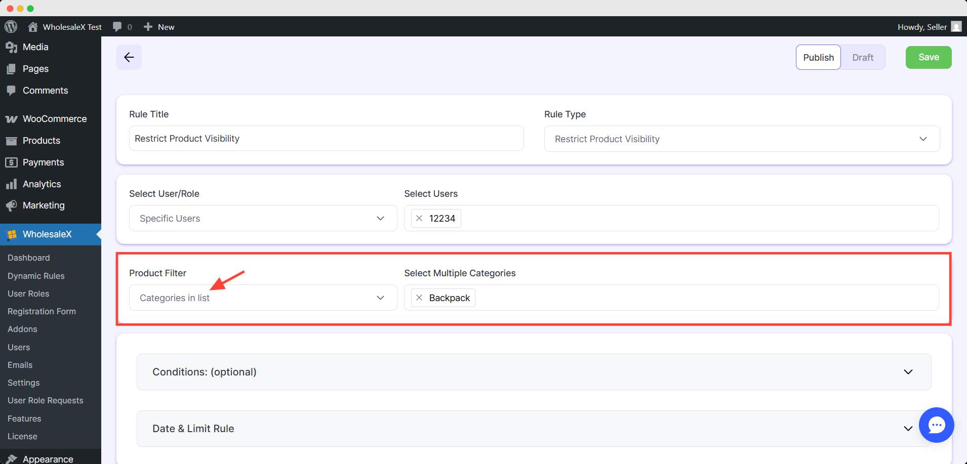Click the WooCommerce sidebar icon
This screenshot has height=464, width=967.
(11, 119)
